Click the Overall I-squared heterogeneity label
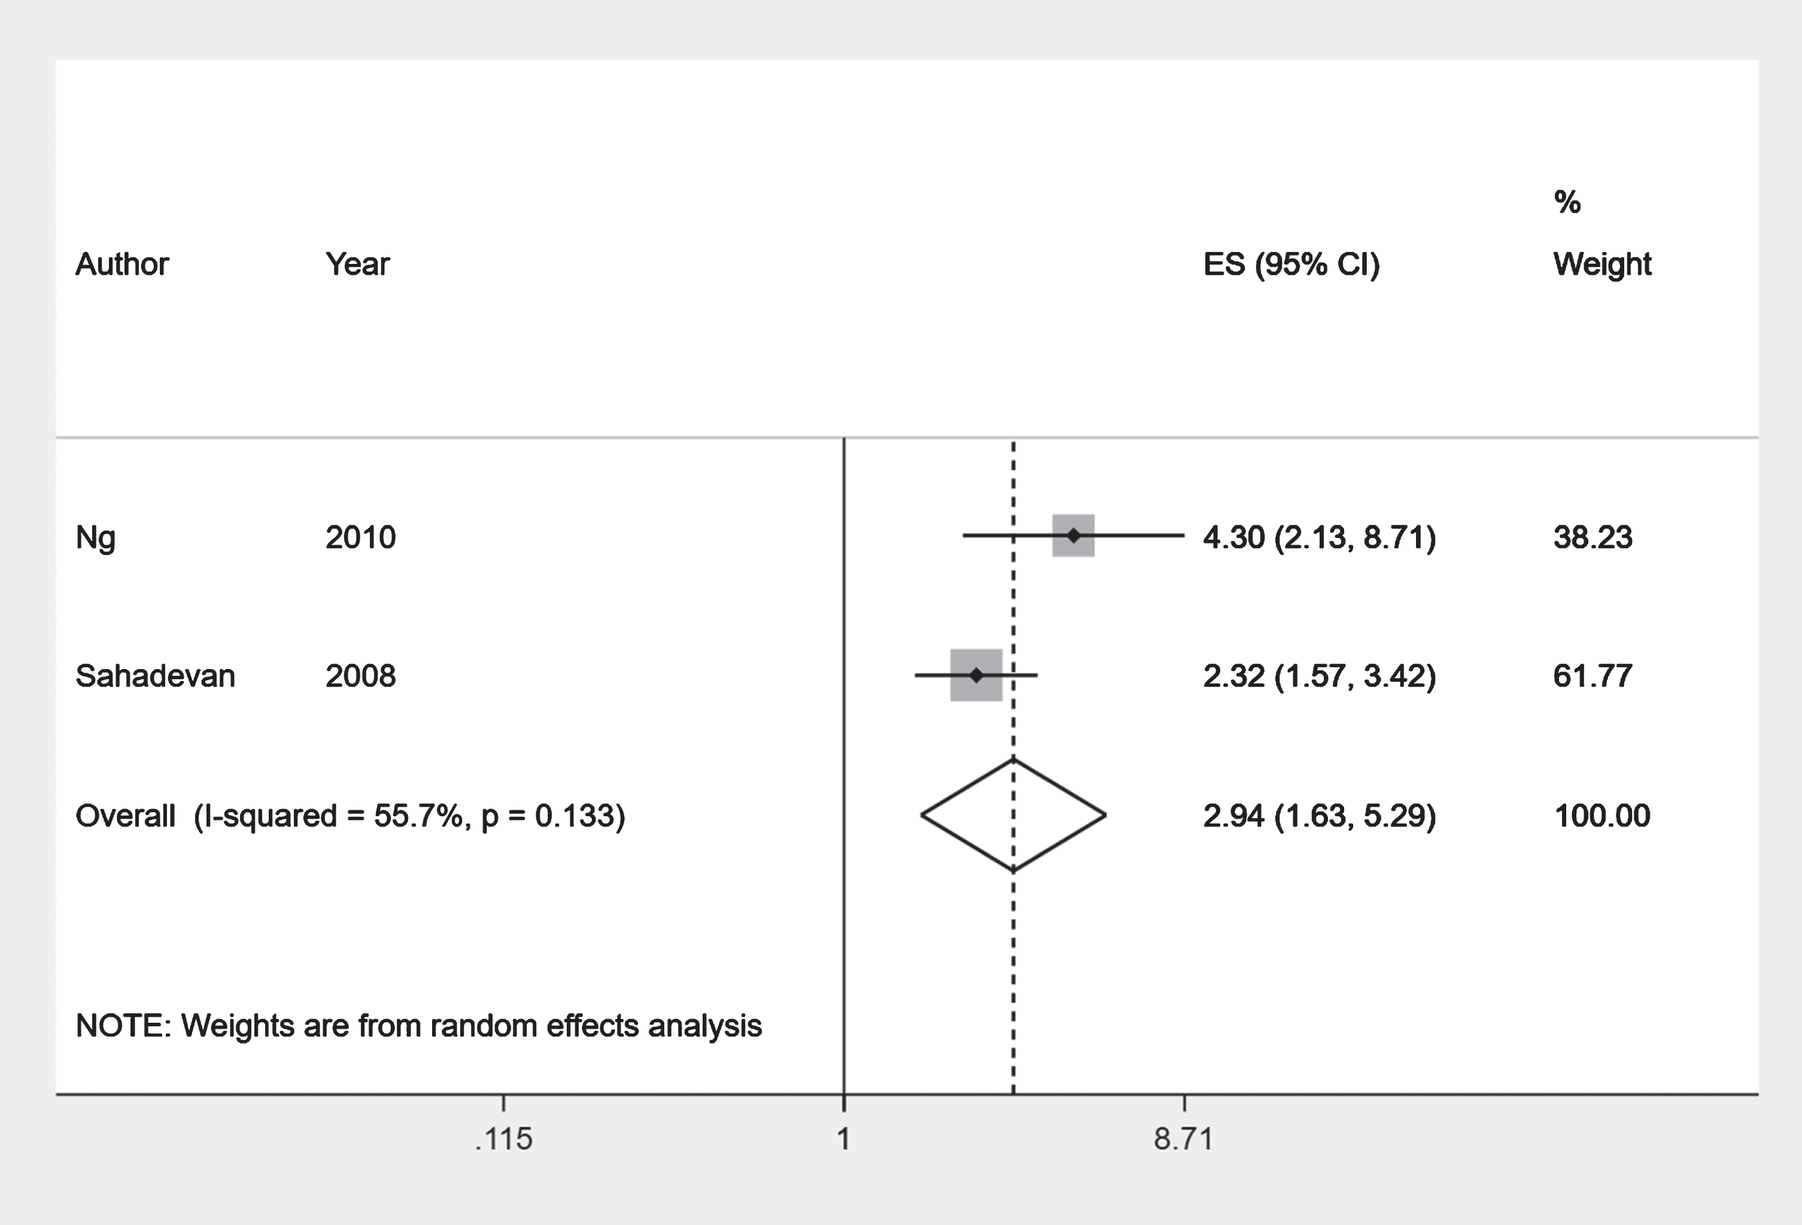1802x1225 pixels. 350,816
